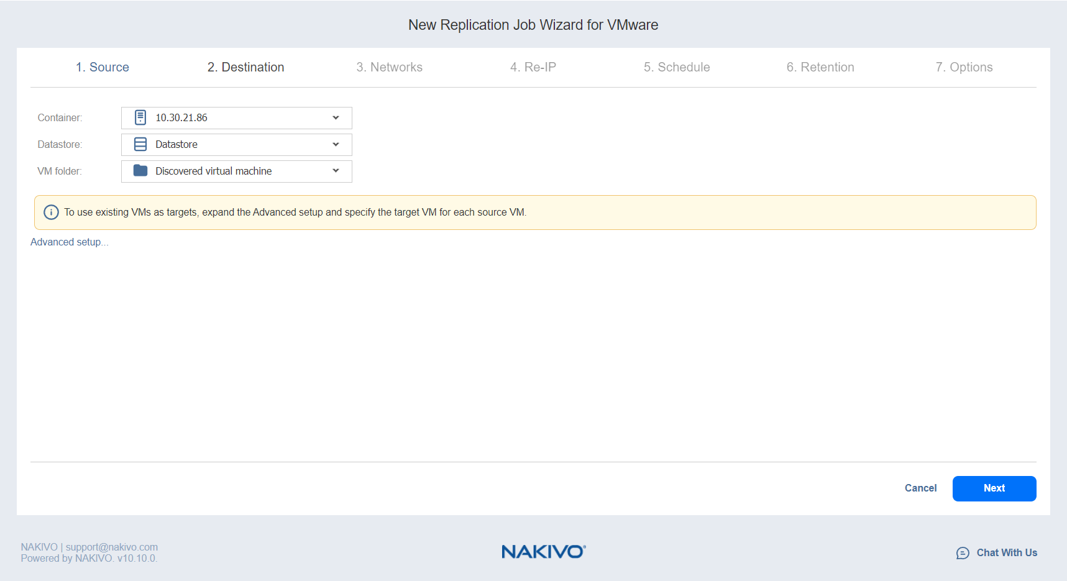The image size is (1067, 581).
Task: Select the 2. Destination step tab
Action: [x=245, y=67]
